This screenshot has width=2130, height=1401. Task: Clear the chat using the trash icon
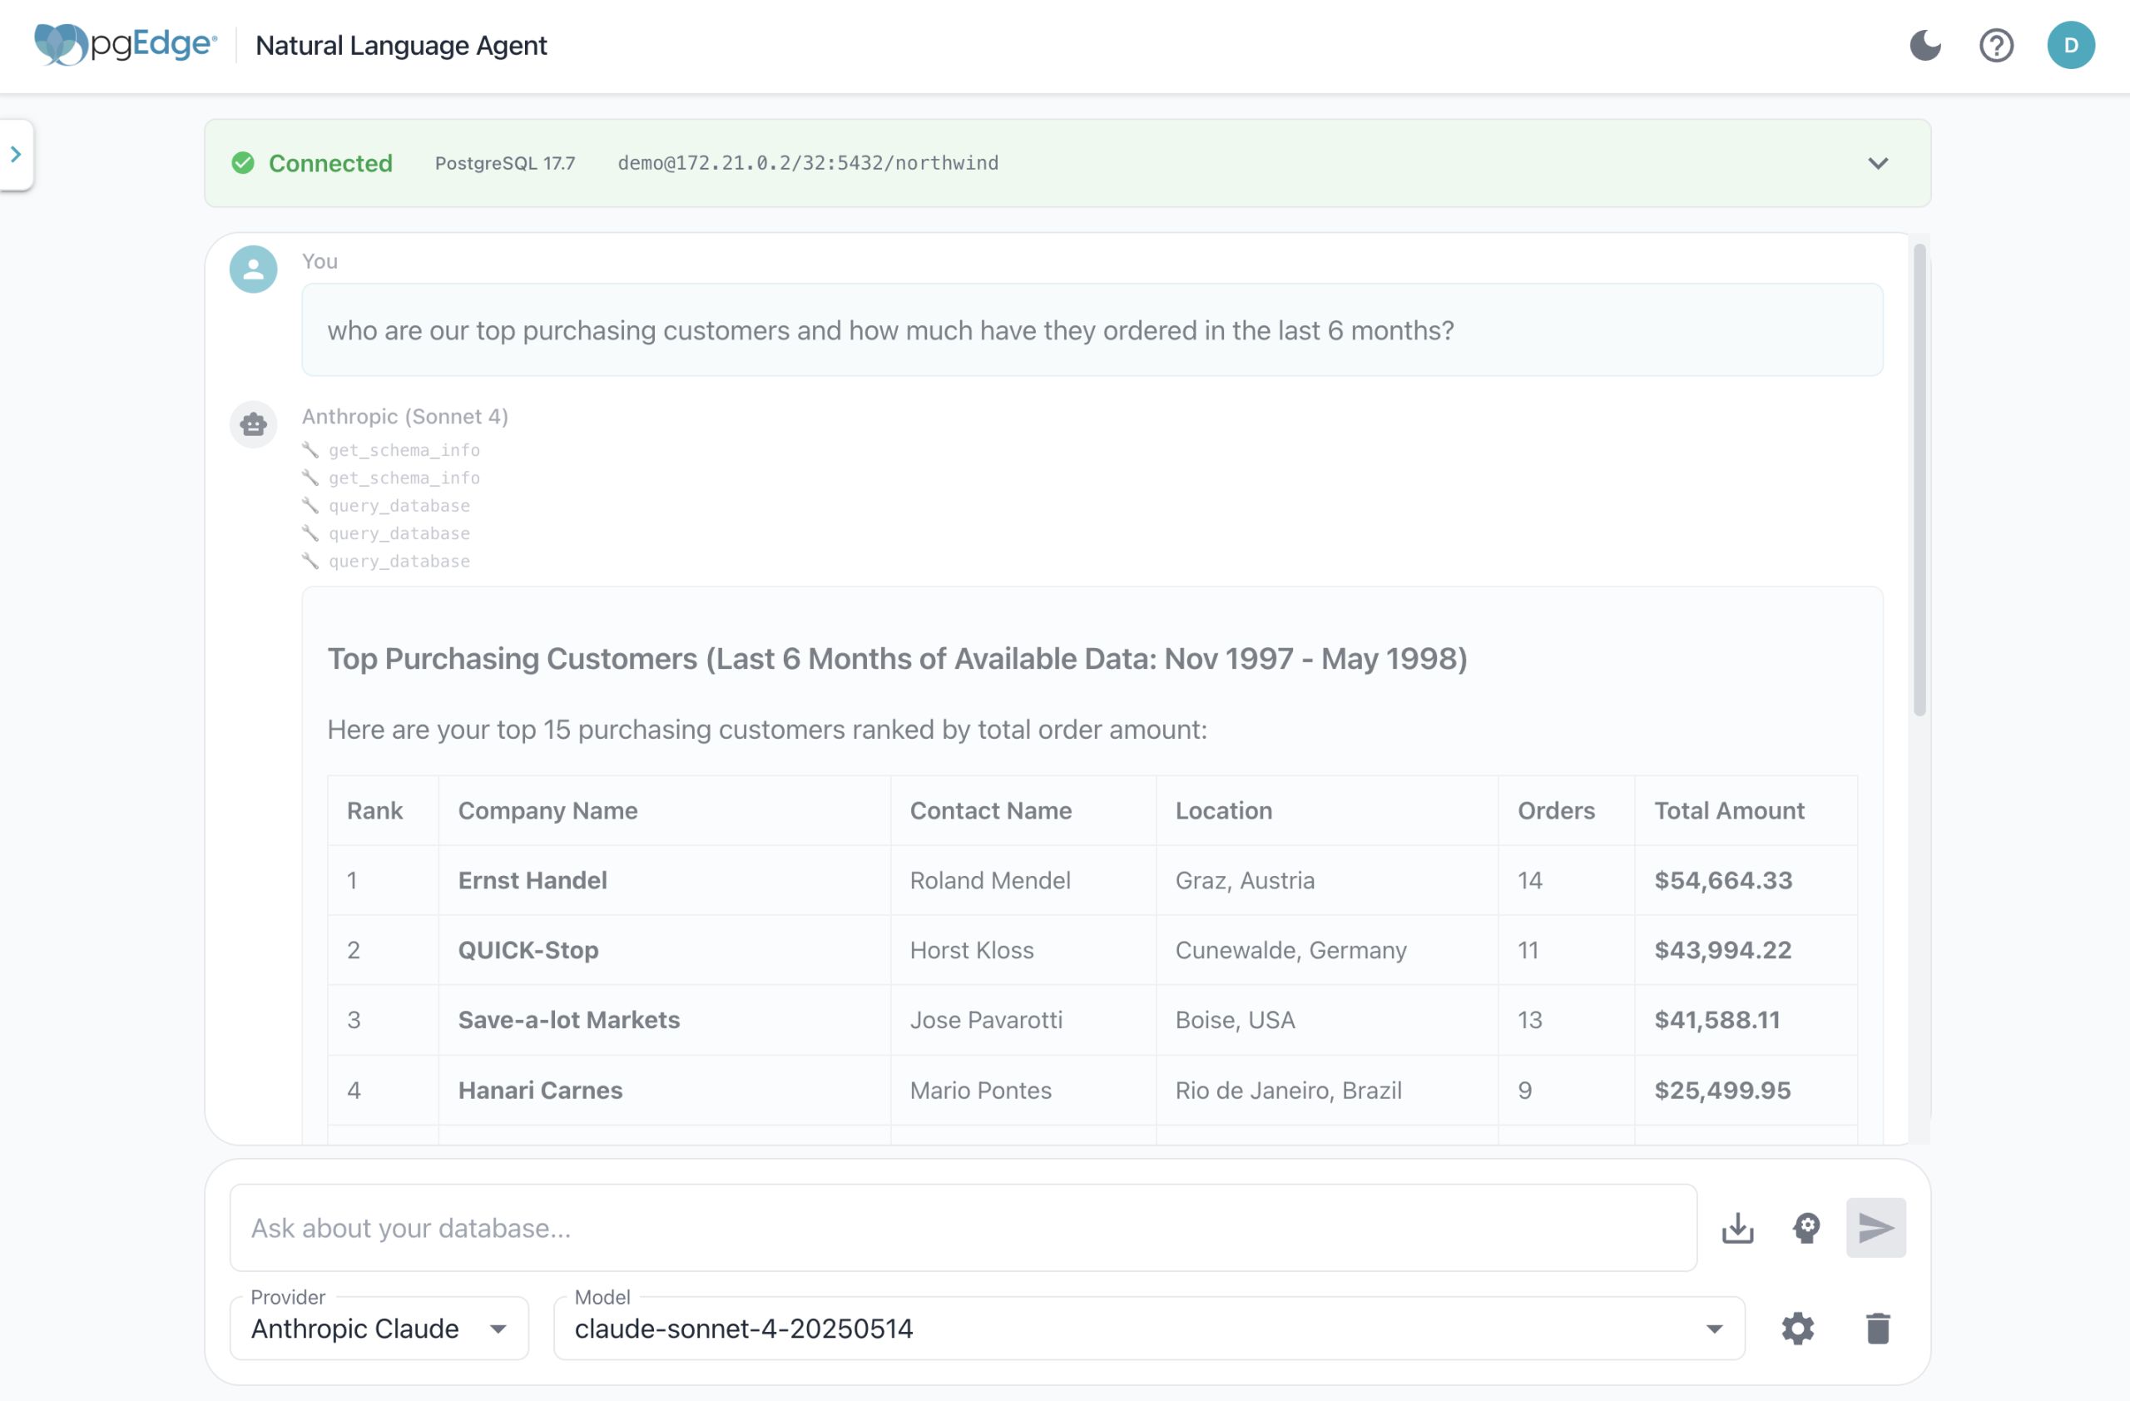pos(1877,1329)
